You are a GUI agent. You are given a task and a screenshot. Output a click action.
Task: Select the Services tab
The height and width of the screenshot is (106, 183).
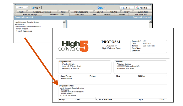[122, 14]
